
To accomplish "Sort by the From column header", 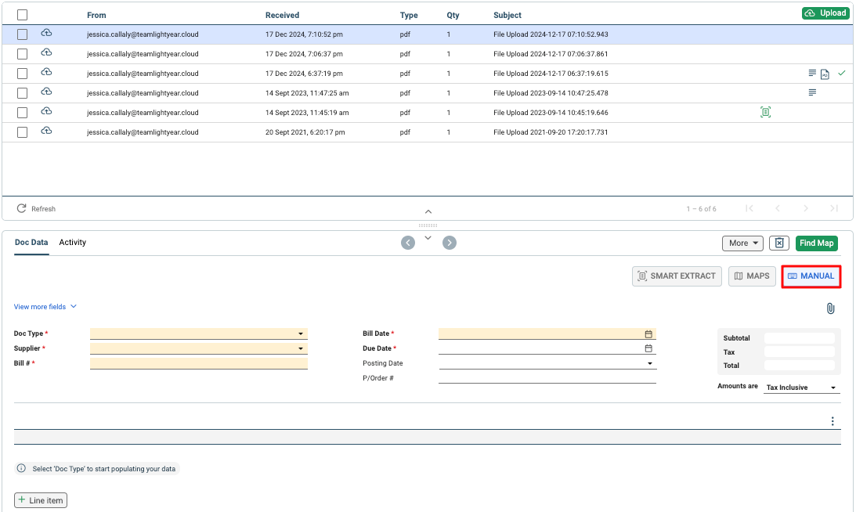I will pos(96,16).
